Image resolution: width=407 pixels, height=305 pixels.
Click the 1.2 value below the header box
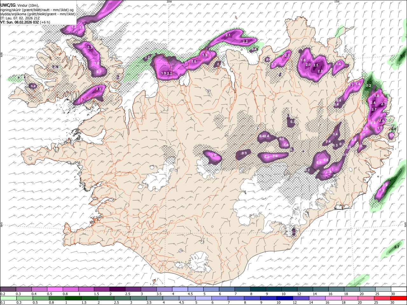74,27
